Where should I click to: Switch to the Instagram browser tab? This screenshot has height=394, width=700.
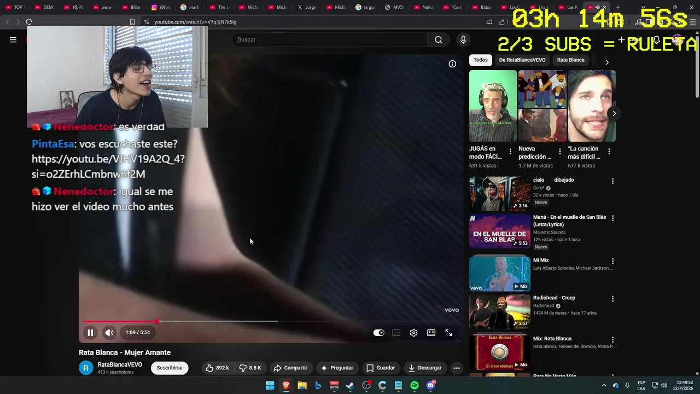click(x=160, y=7)
